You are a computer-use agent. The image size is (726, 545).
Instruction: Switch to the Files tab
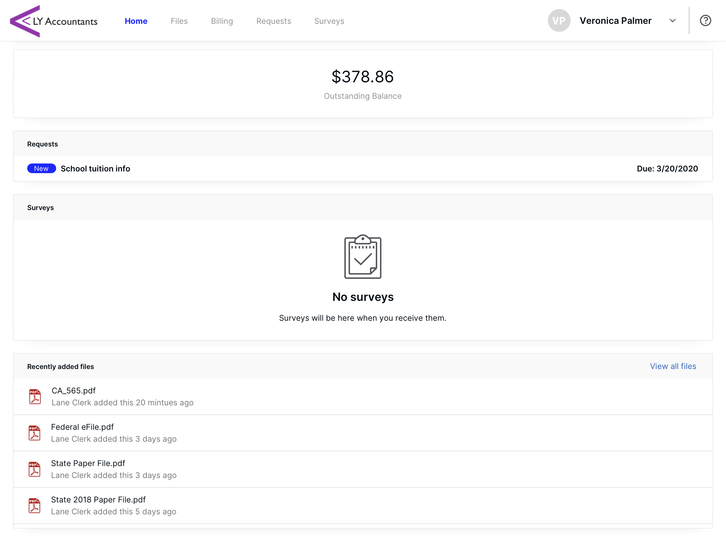pyautogui.click(x=179, y=21)
